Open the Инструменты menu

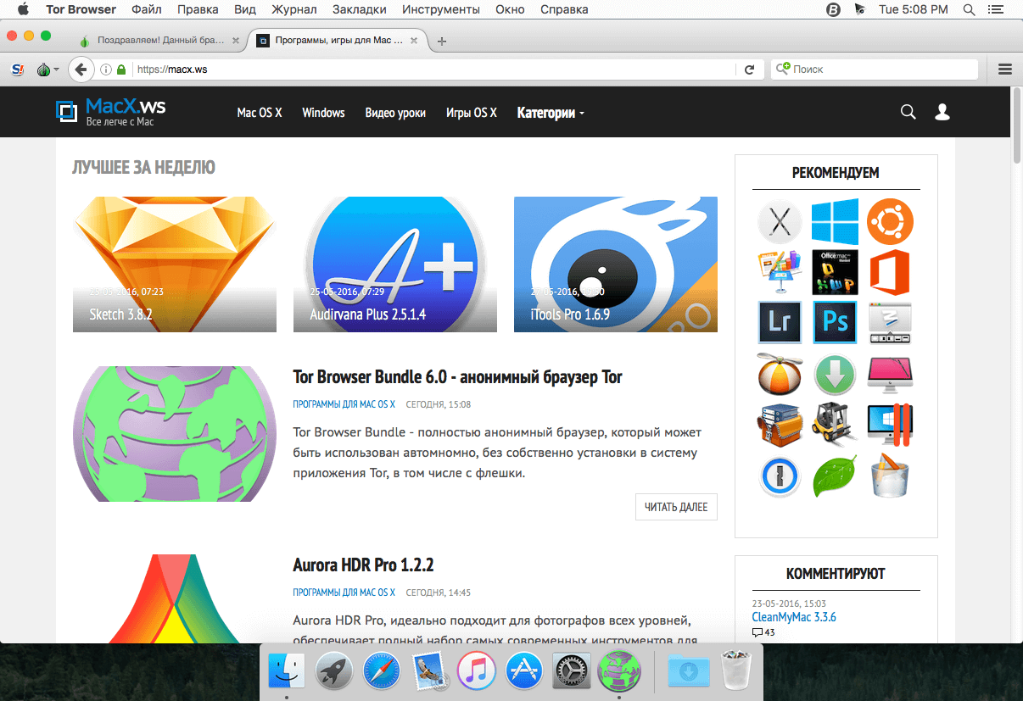point(441,10)
